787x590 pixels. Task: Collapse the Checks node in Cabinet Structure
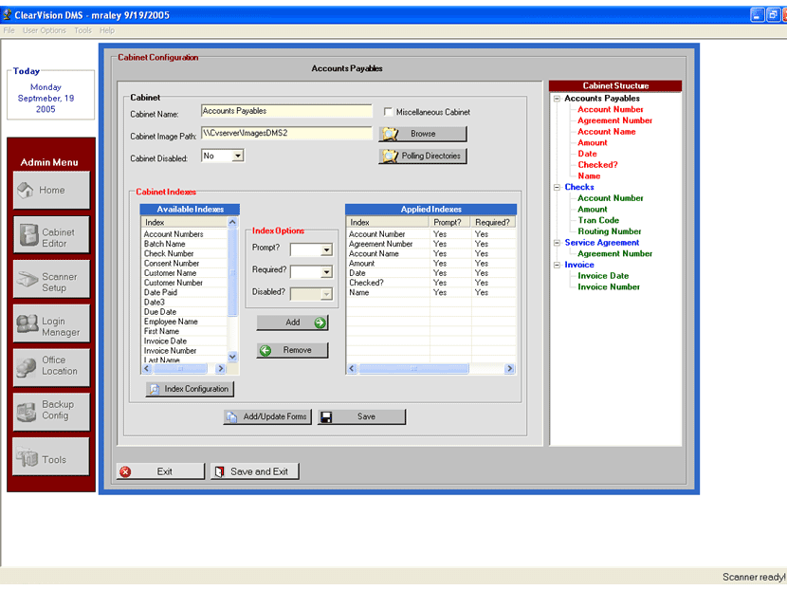pos(557,188)
